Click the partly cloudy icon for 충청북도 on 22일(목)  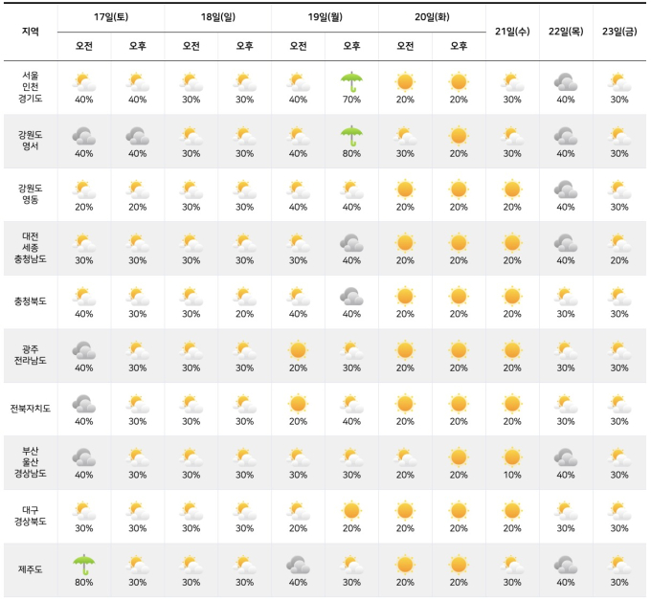(566, 297)
